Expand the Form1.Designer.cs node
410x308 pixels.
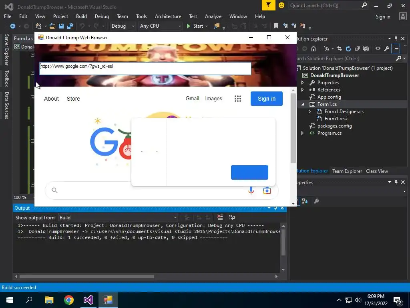(x=310, y=111)
